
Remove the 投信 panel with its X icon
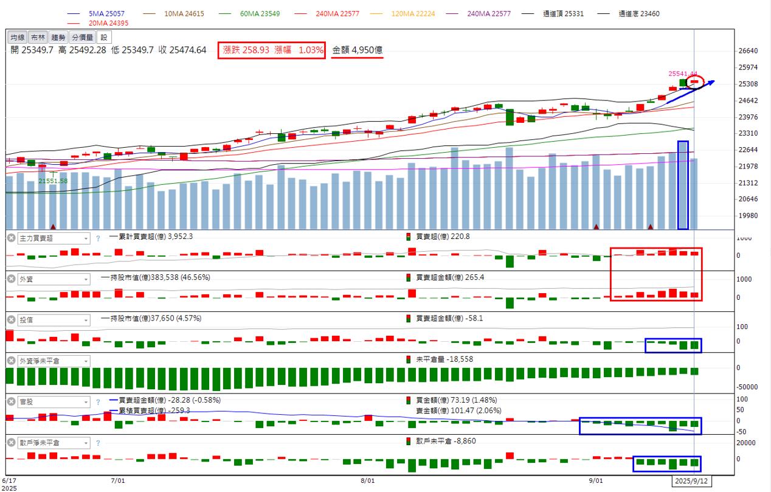point(11,320)
